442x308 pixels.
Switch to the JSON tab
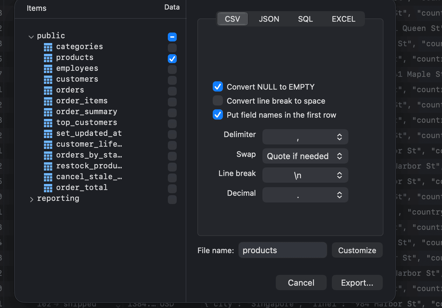coord(269,19)
